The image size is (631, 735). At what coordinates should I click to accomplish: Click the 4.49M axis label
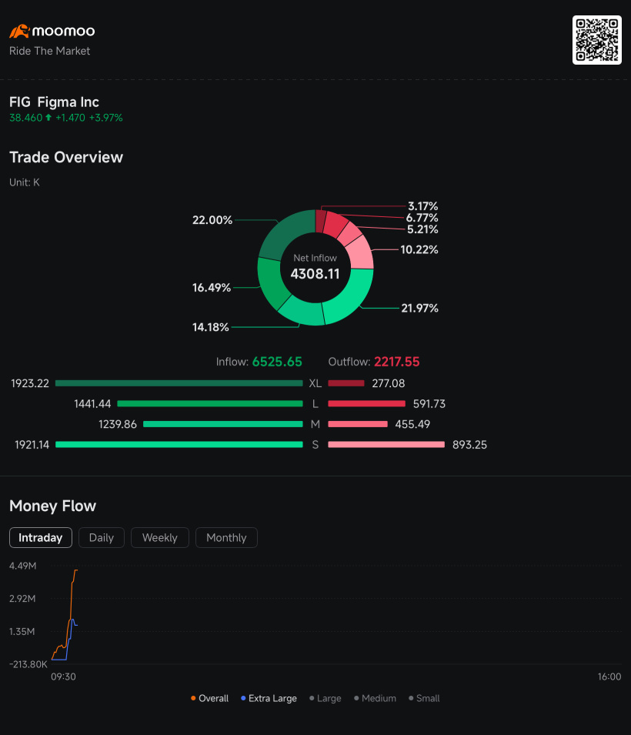point(22,566)
